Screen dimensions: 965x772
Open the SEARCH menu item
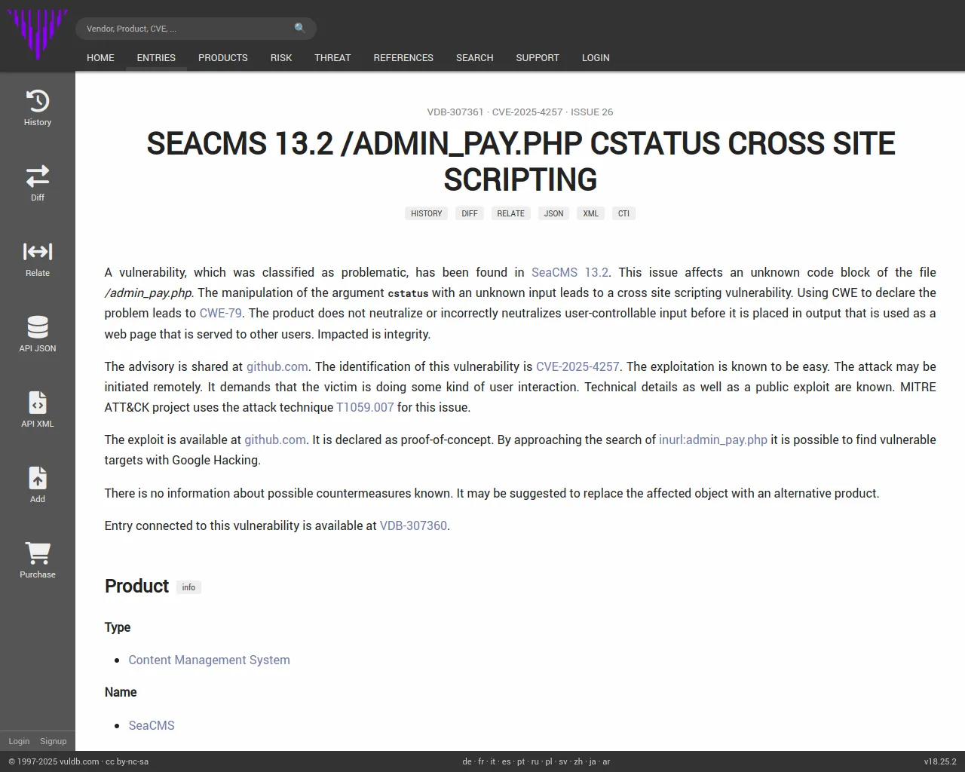(475, 57)
